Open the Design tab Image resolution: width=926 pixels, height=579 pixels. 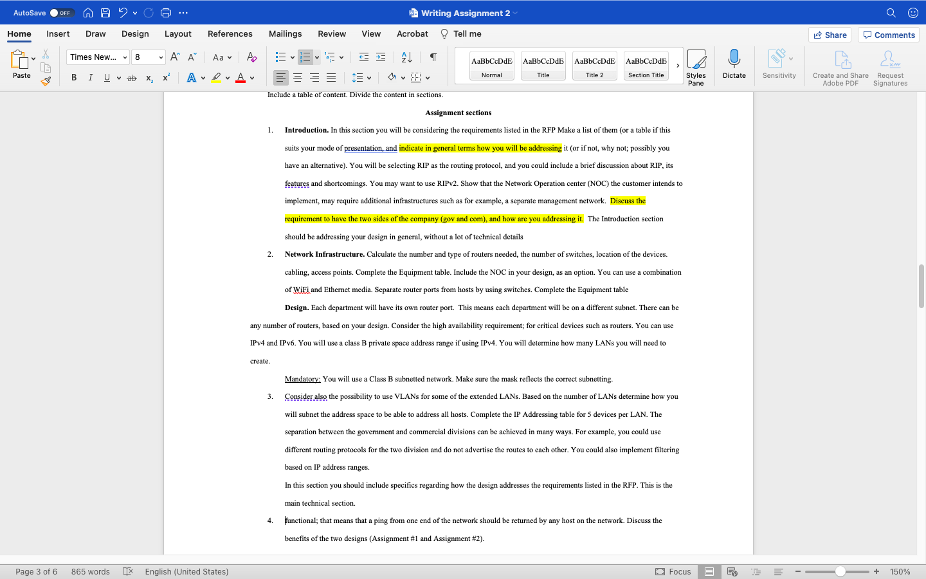135,33
